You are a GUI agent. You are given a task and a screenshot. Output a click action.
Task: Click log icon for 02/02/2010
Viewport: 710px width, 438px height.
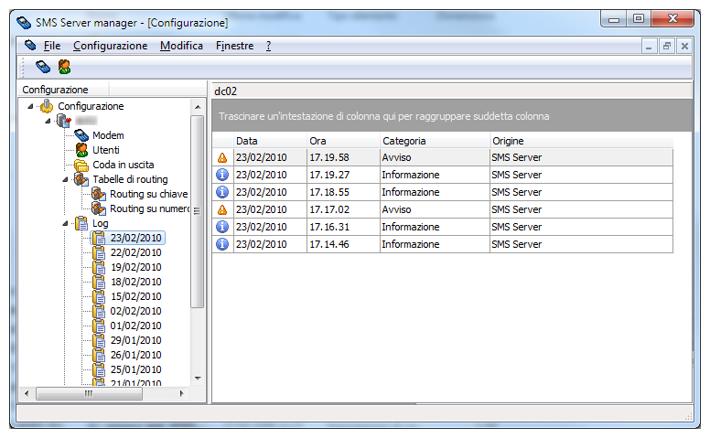coord(99,311)
